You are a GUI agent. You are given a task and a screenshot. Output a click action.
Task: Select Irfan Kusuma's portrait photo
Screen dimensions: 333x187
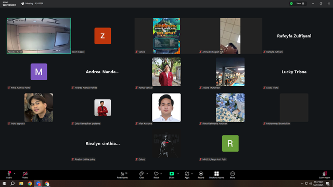tap(166, 108)
